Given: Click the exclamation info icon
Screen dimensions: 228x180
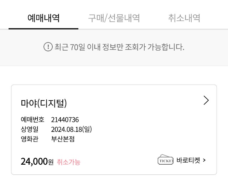Looking at the screenshot, I should pyautogui.click(x=48, y=47).
